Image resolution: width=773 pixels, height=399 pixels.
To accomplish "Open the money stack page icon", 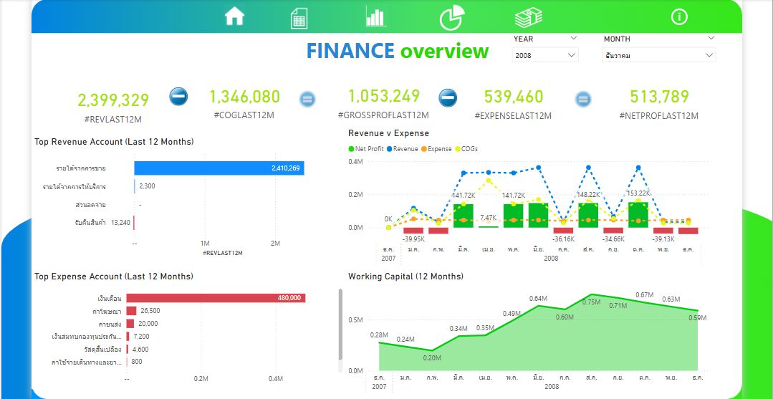I will [x=528, y=16].
